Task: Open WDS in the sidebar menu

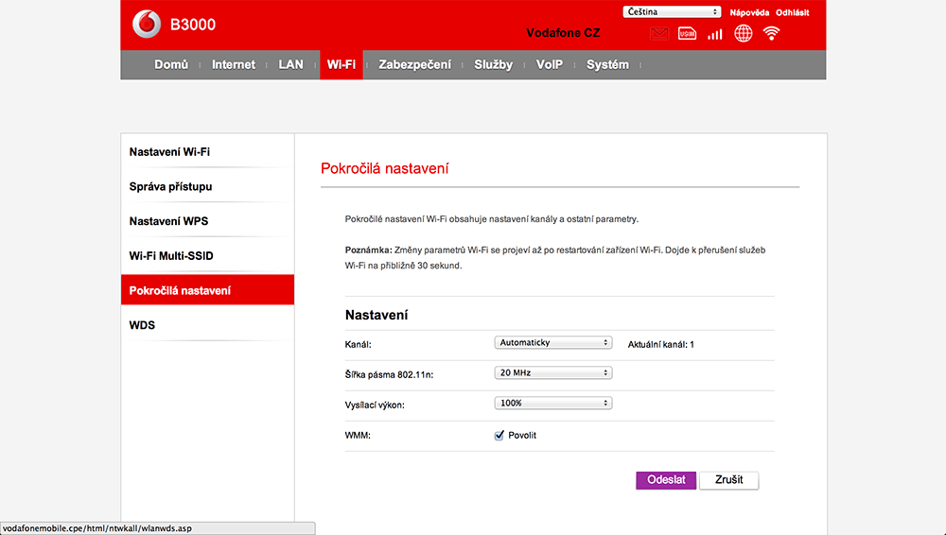Action: (143, 325)
